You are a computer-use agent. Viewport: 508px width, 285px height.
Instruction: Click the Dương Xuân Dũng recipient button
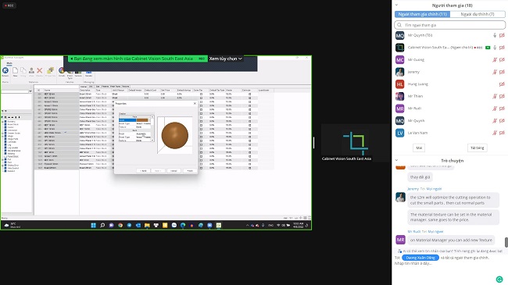(x=420, y=258)
